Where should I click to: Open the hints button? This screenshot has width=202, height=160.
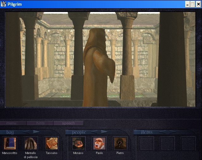click(40, 123)
